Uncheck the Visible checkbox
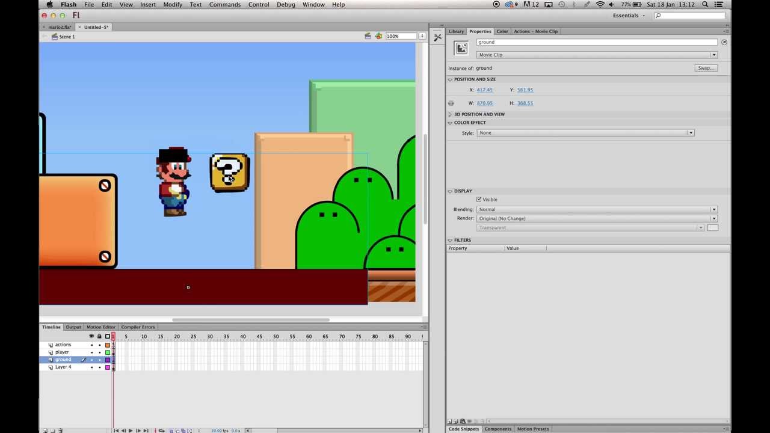 pos(479,200)
